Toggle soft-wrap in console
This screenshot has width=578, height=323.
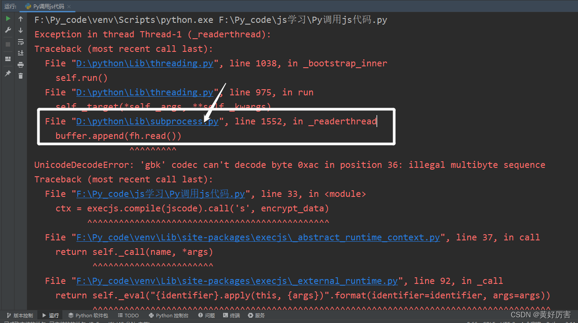coord(21,42)
